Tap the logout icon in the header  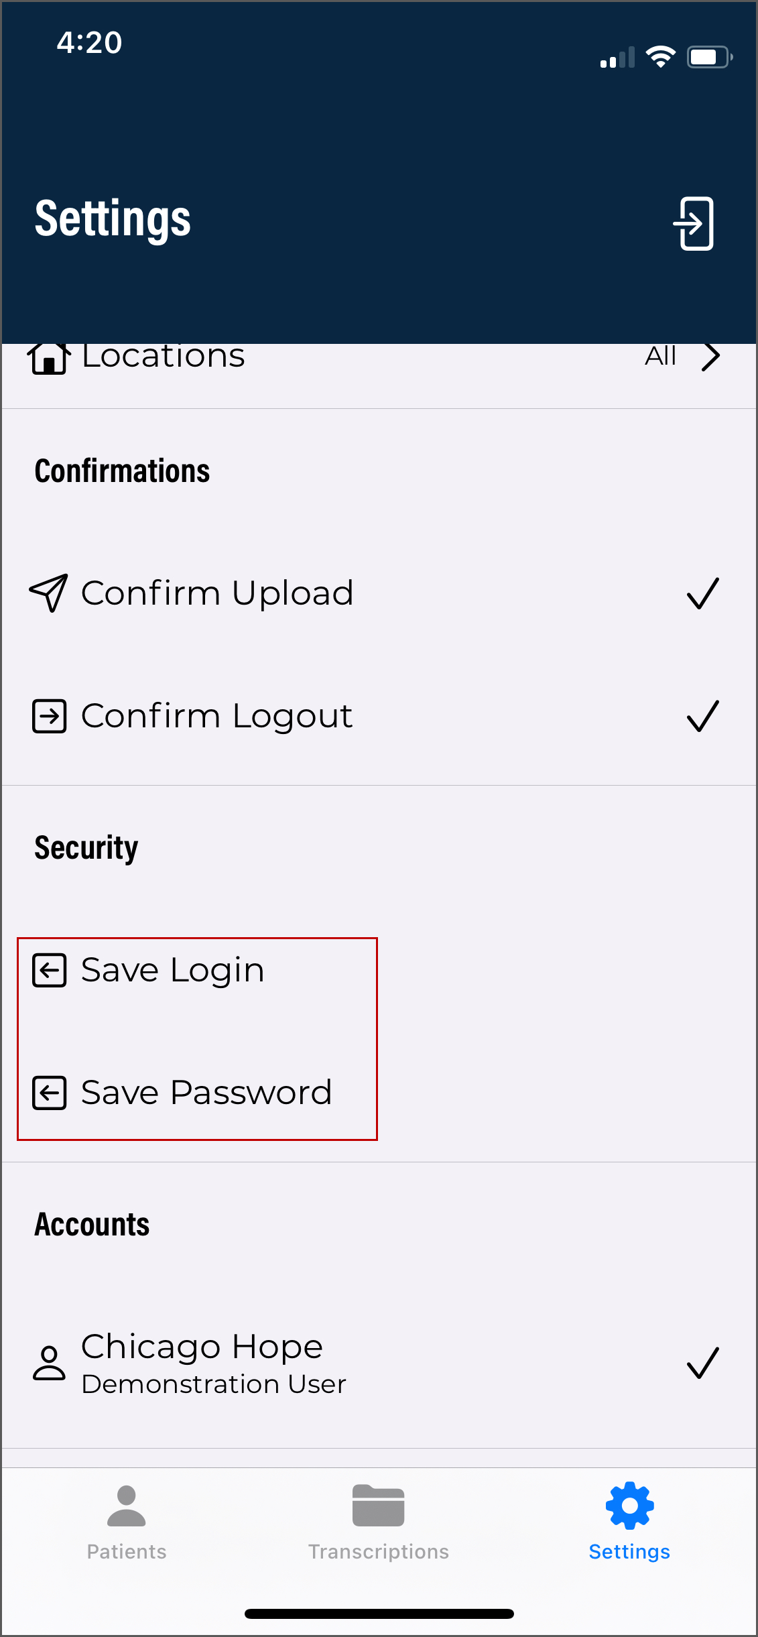click(694, 223)
